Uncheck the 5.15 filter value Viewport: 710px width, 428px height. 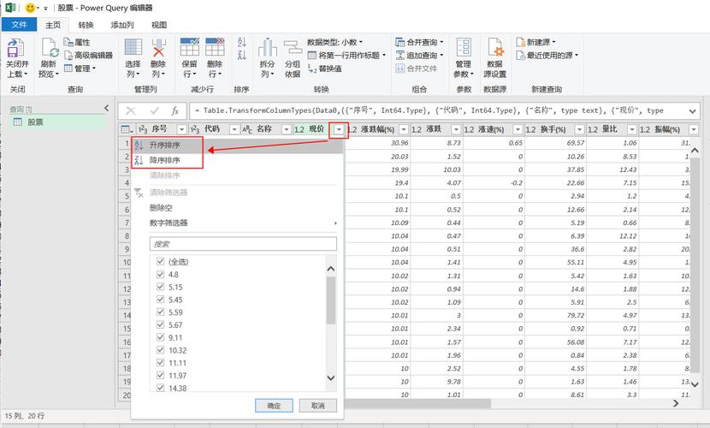(x=160, y=287)
